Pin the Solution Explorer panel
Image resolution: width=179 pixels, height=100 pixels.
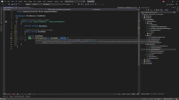[173, 8]
